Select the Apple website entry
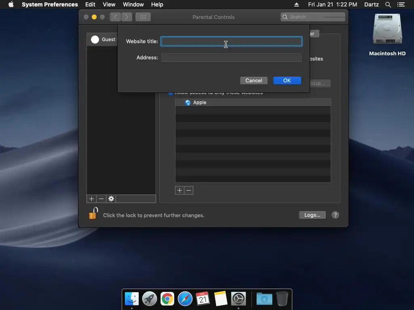 point(253,103)
